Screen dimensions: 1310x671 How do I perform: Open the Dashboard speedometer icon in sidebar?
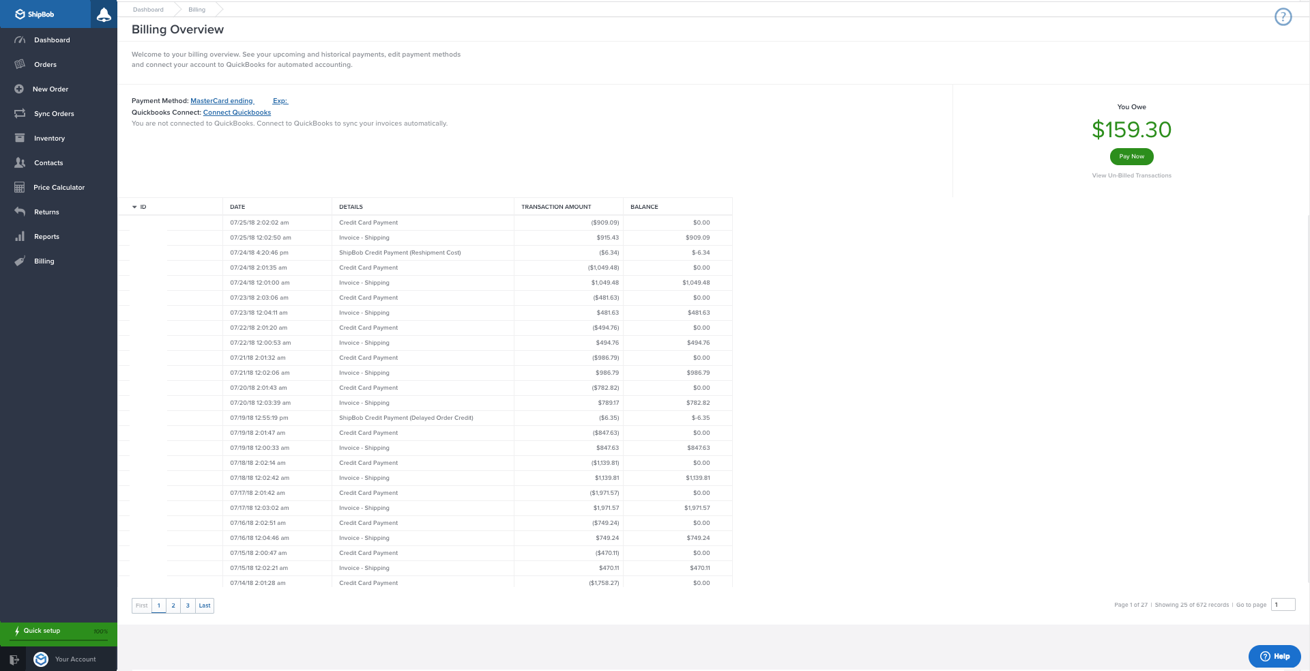(20, 40)
